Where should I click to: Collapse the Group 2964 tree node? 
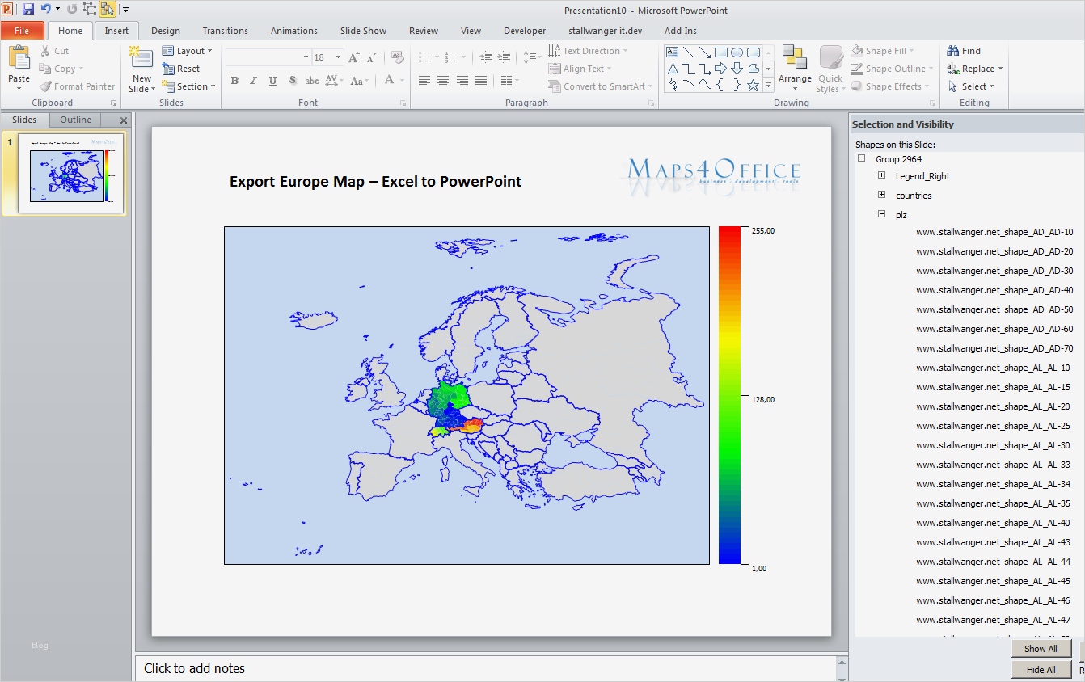[861, 158]
